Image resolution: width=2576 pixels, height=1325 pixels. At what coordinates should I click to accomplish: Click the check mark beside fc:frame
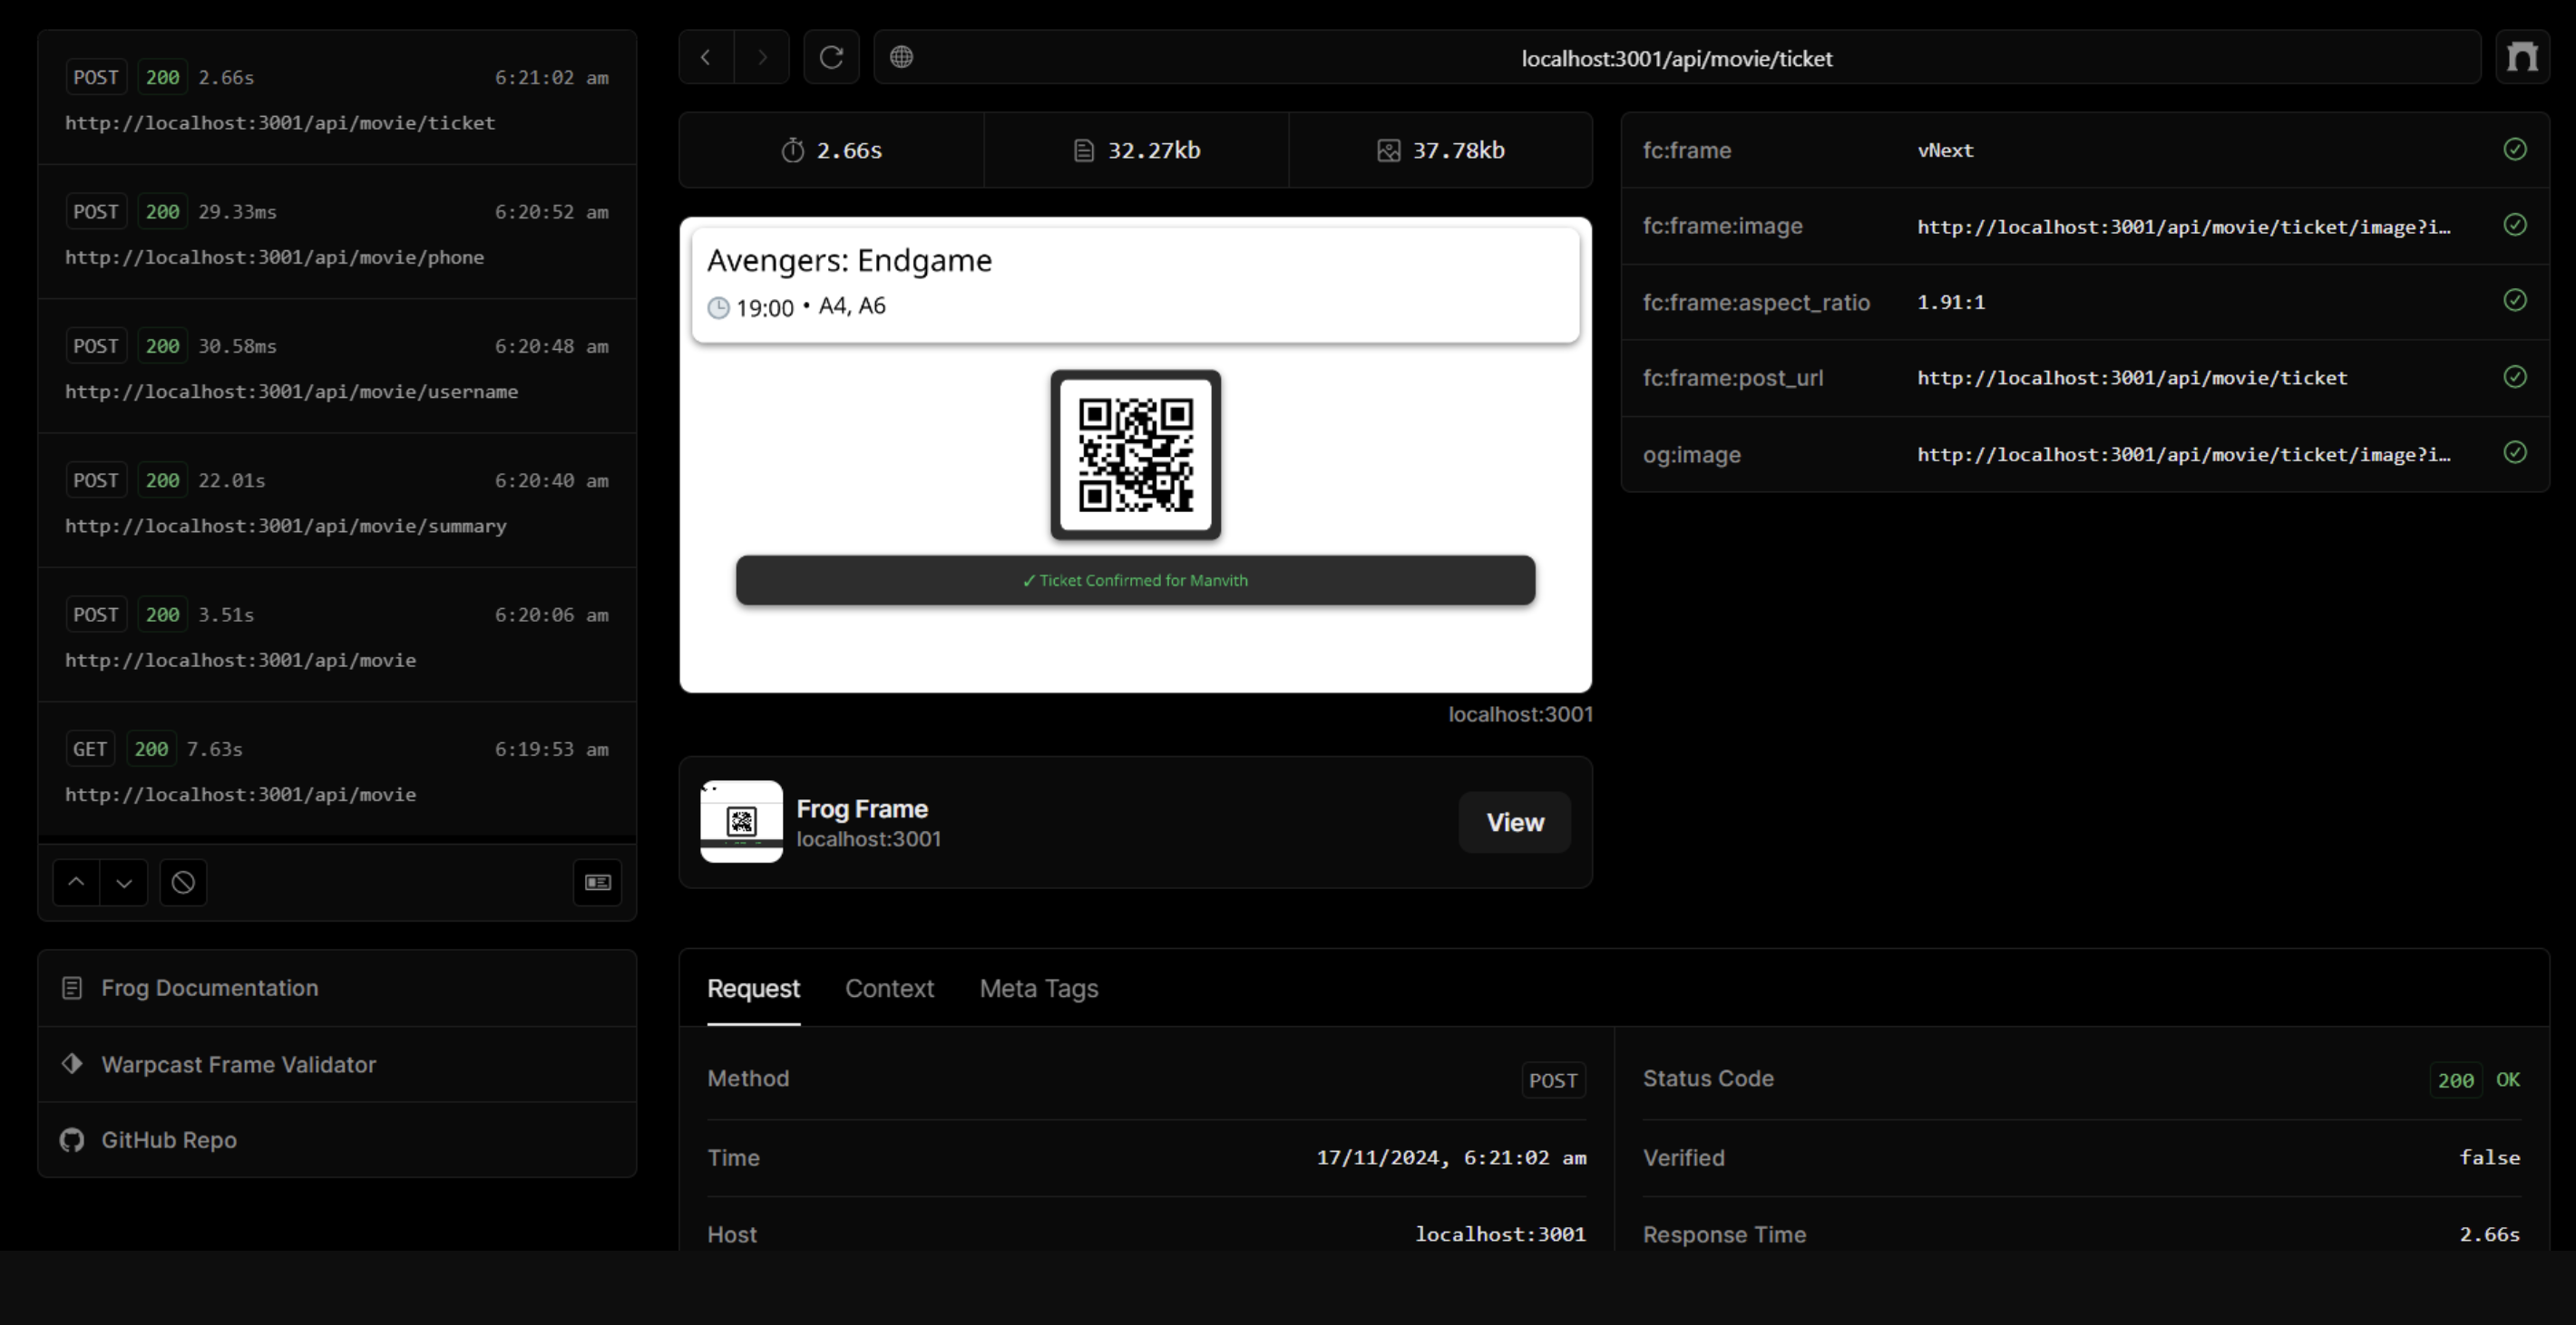2515,150
